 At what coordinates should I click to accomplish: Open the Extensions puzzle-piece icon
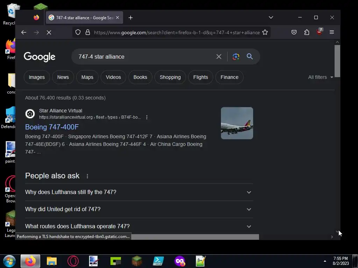click(307, 32)
